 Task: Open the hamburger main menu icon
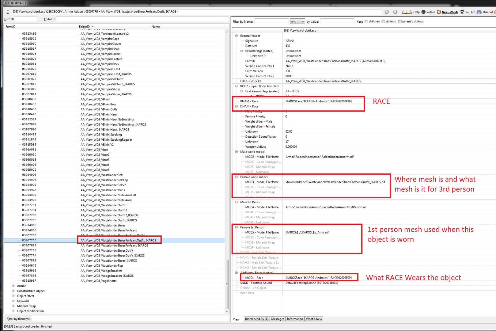8,12
